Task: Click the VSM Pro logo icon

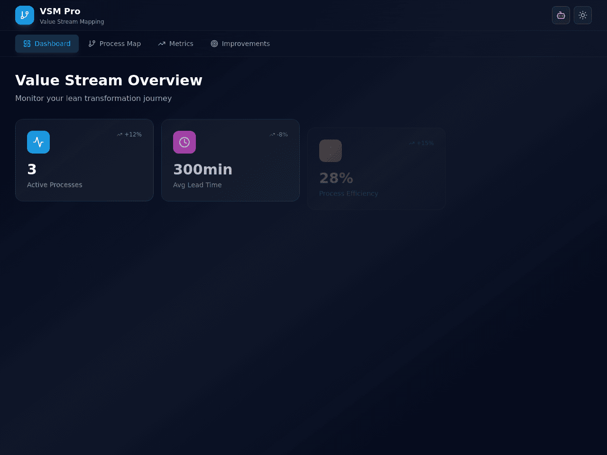Action: tap(25, 15)
